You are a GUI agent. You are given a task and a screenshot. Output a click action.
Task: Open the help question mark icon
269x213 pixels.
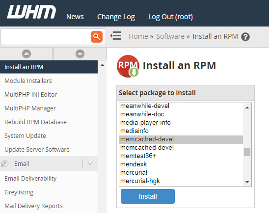click(x=245, y=37)
